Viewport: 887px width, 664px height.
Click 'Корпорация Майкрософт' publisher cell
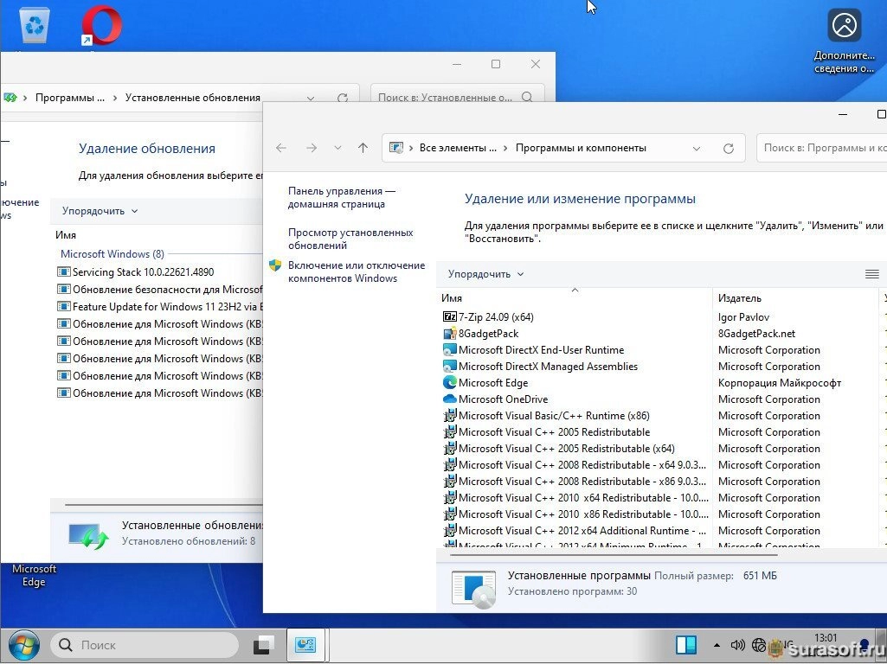pyautogui.click(x=780, y=382)
